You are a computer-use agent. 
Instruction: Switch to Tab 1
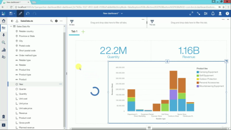(74, 31)
